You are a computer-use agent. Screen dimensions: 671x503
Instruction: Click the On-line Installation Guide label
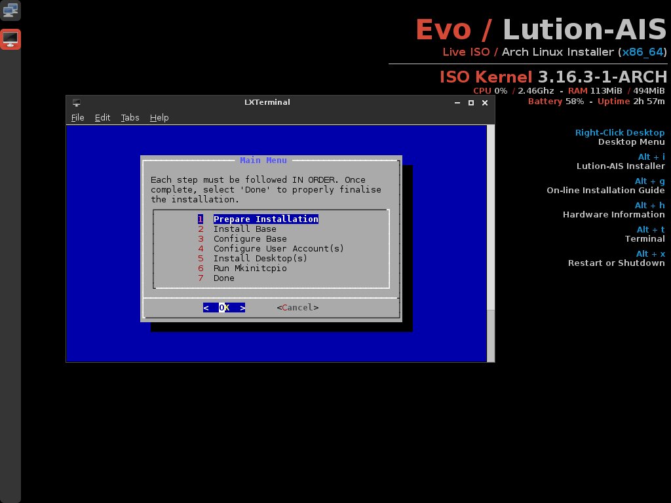click(605, 191)
